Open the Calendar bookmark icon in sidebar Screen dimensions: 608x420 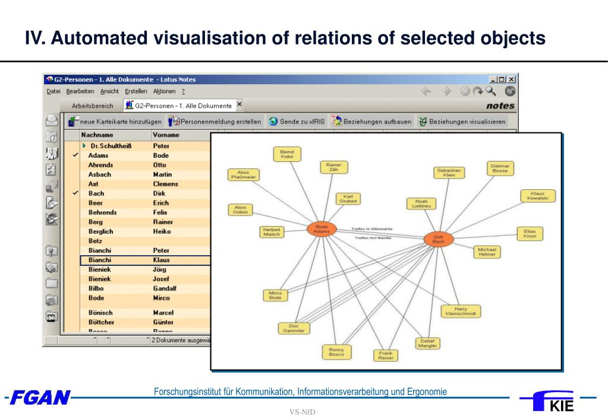click(x=52, y=136)
